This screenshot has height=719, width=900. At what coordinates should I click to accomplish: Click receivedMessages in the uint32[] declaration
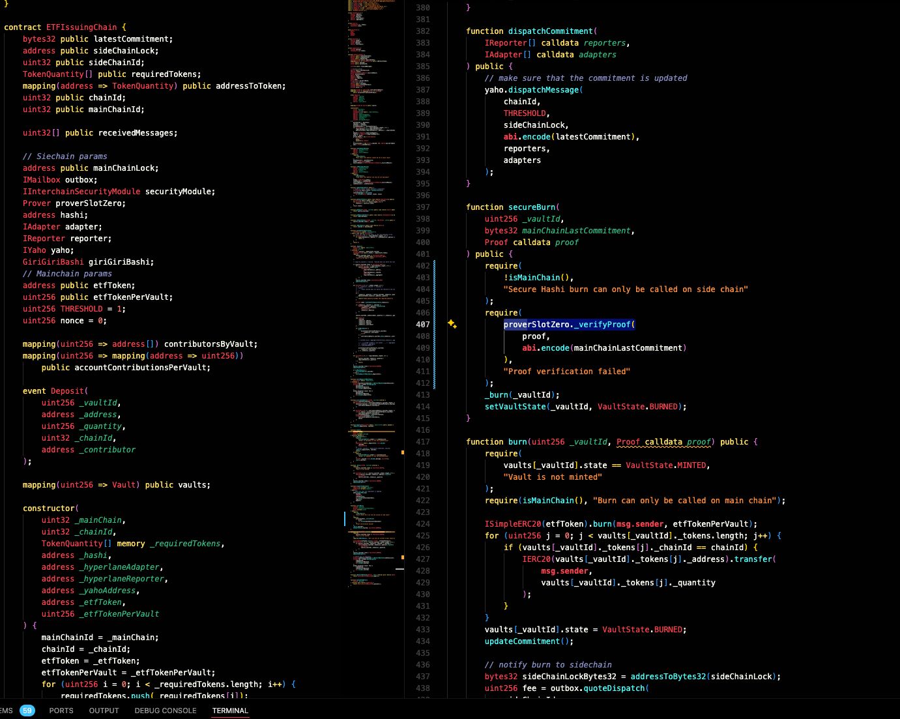136,133
